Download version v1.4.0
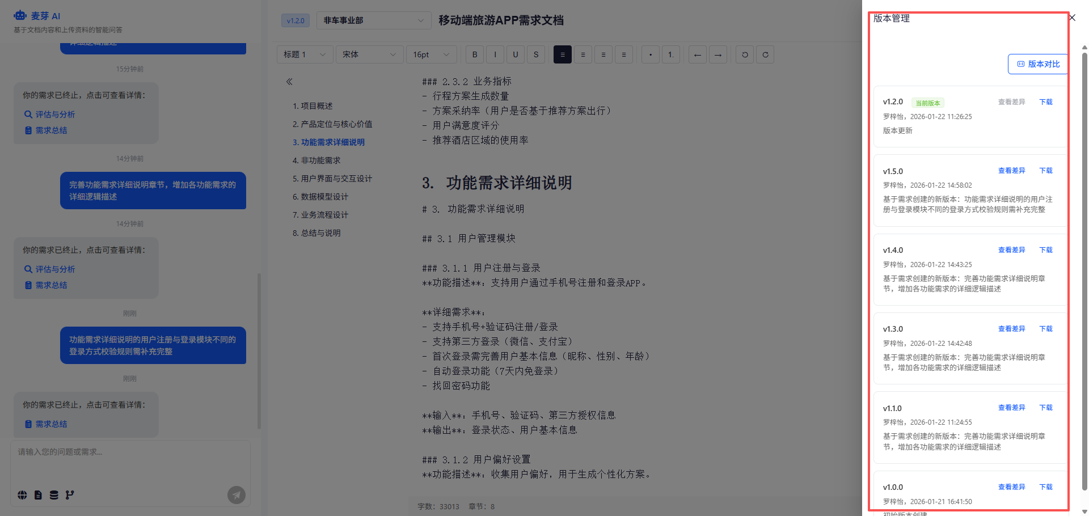The height and width of the screenshot is (516, 1089). (1046, 250)
